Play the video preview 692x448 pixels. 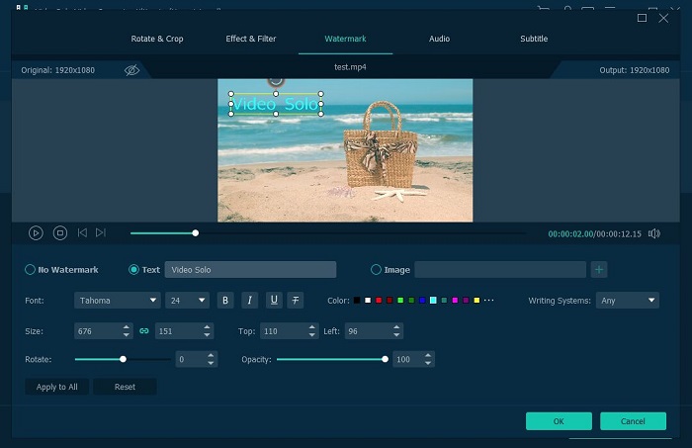36,233
